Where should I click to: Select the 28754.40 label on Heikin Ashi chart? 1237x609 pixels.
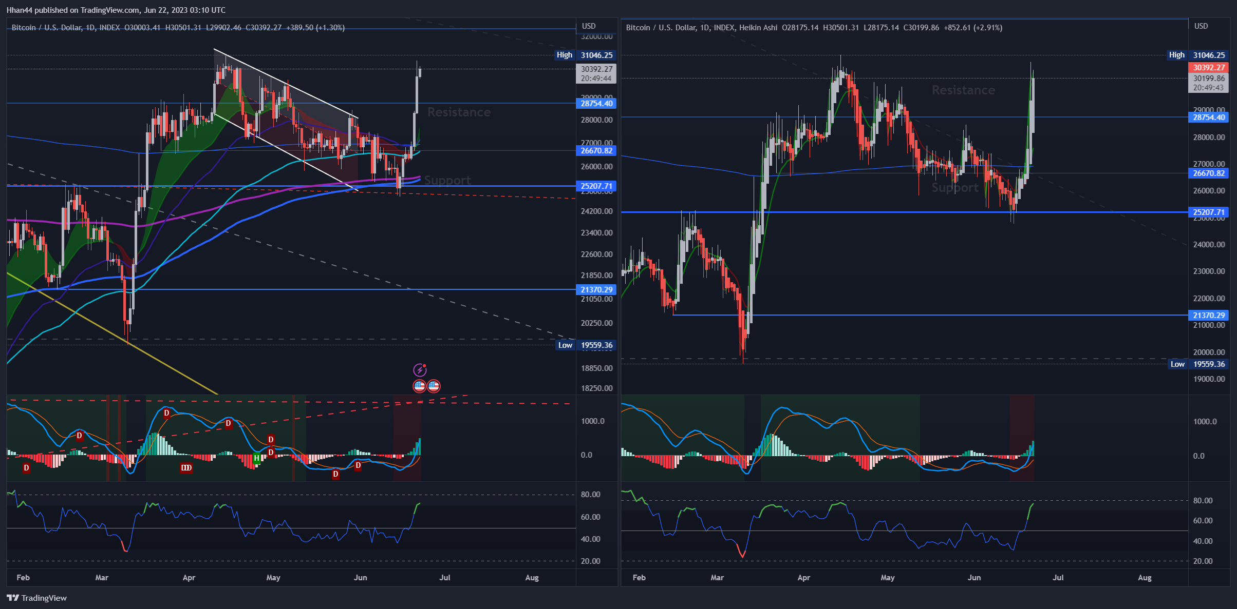1209,117
